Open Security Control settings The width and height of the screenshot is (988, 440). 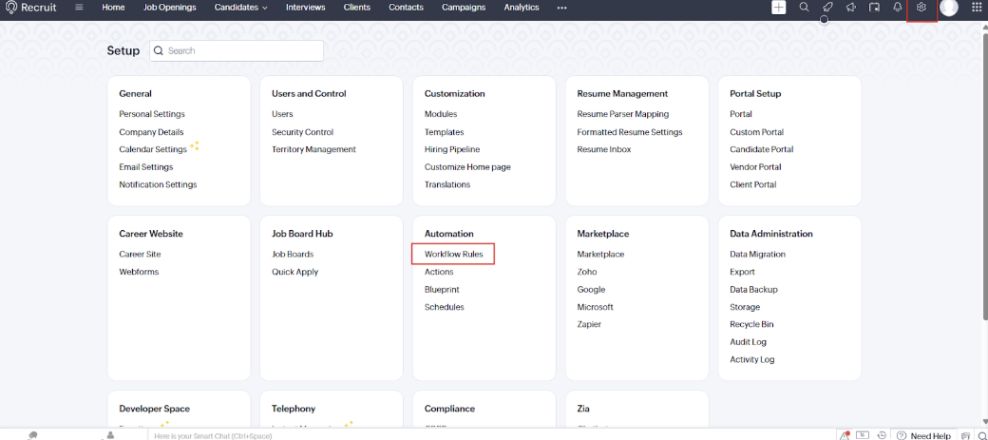(x=302, y=132)
